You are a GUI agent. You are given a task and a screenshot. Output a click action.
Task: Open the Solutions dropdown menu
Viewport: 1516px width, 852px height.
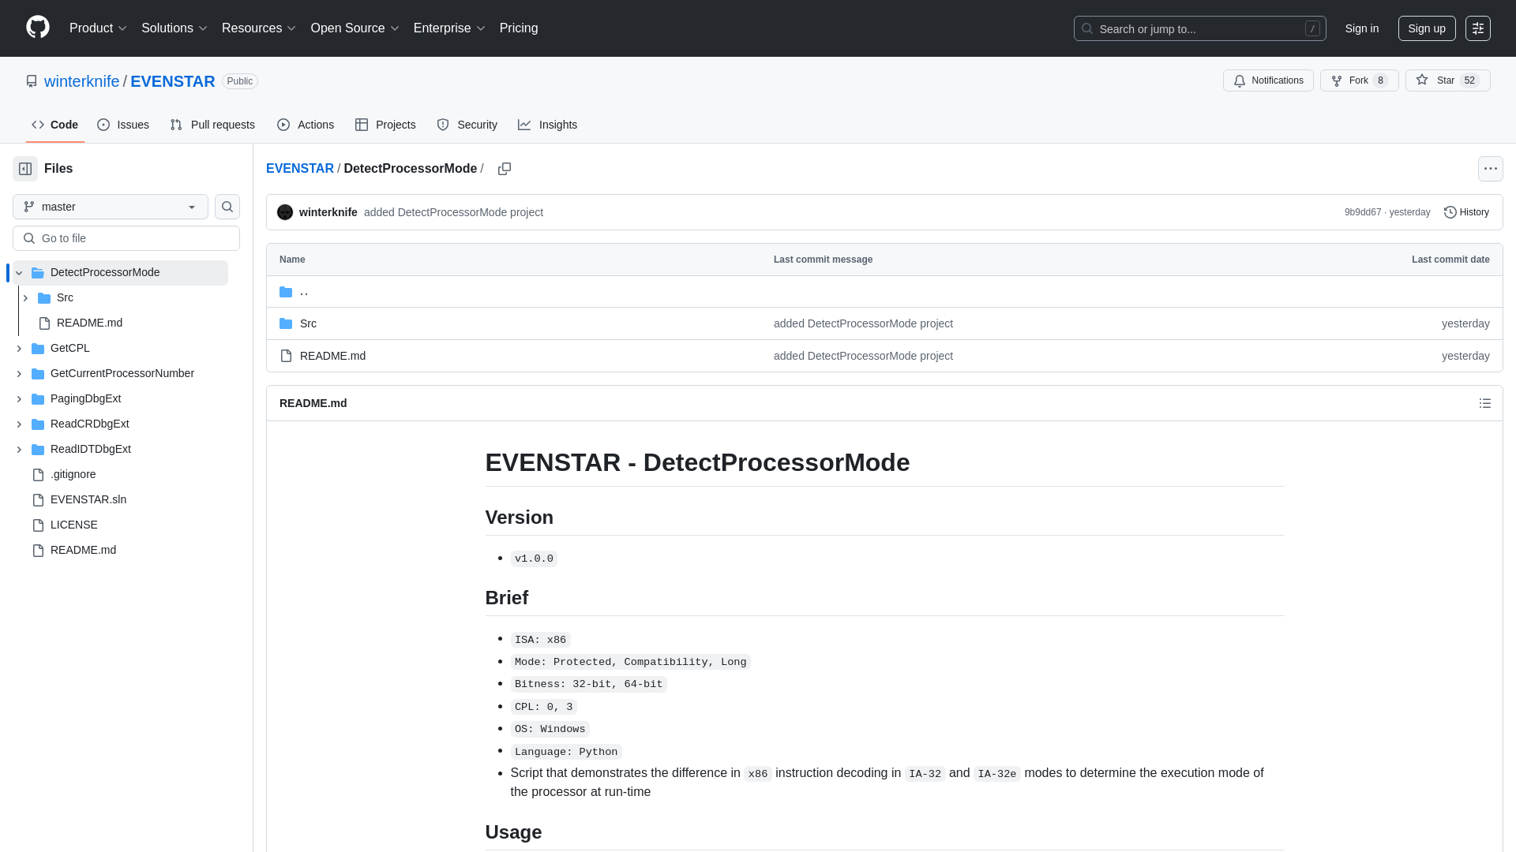tap(174, 28)
